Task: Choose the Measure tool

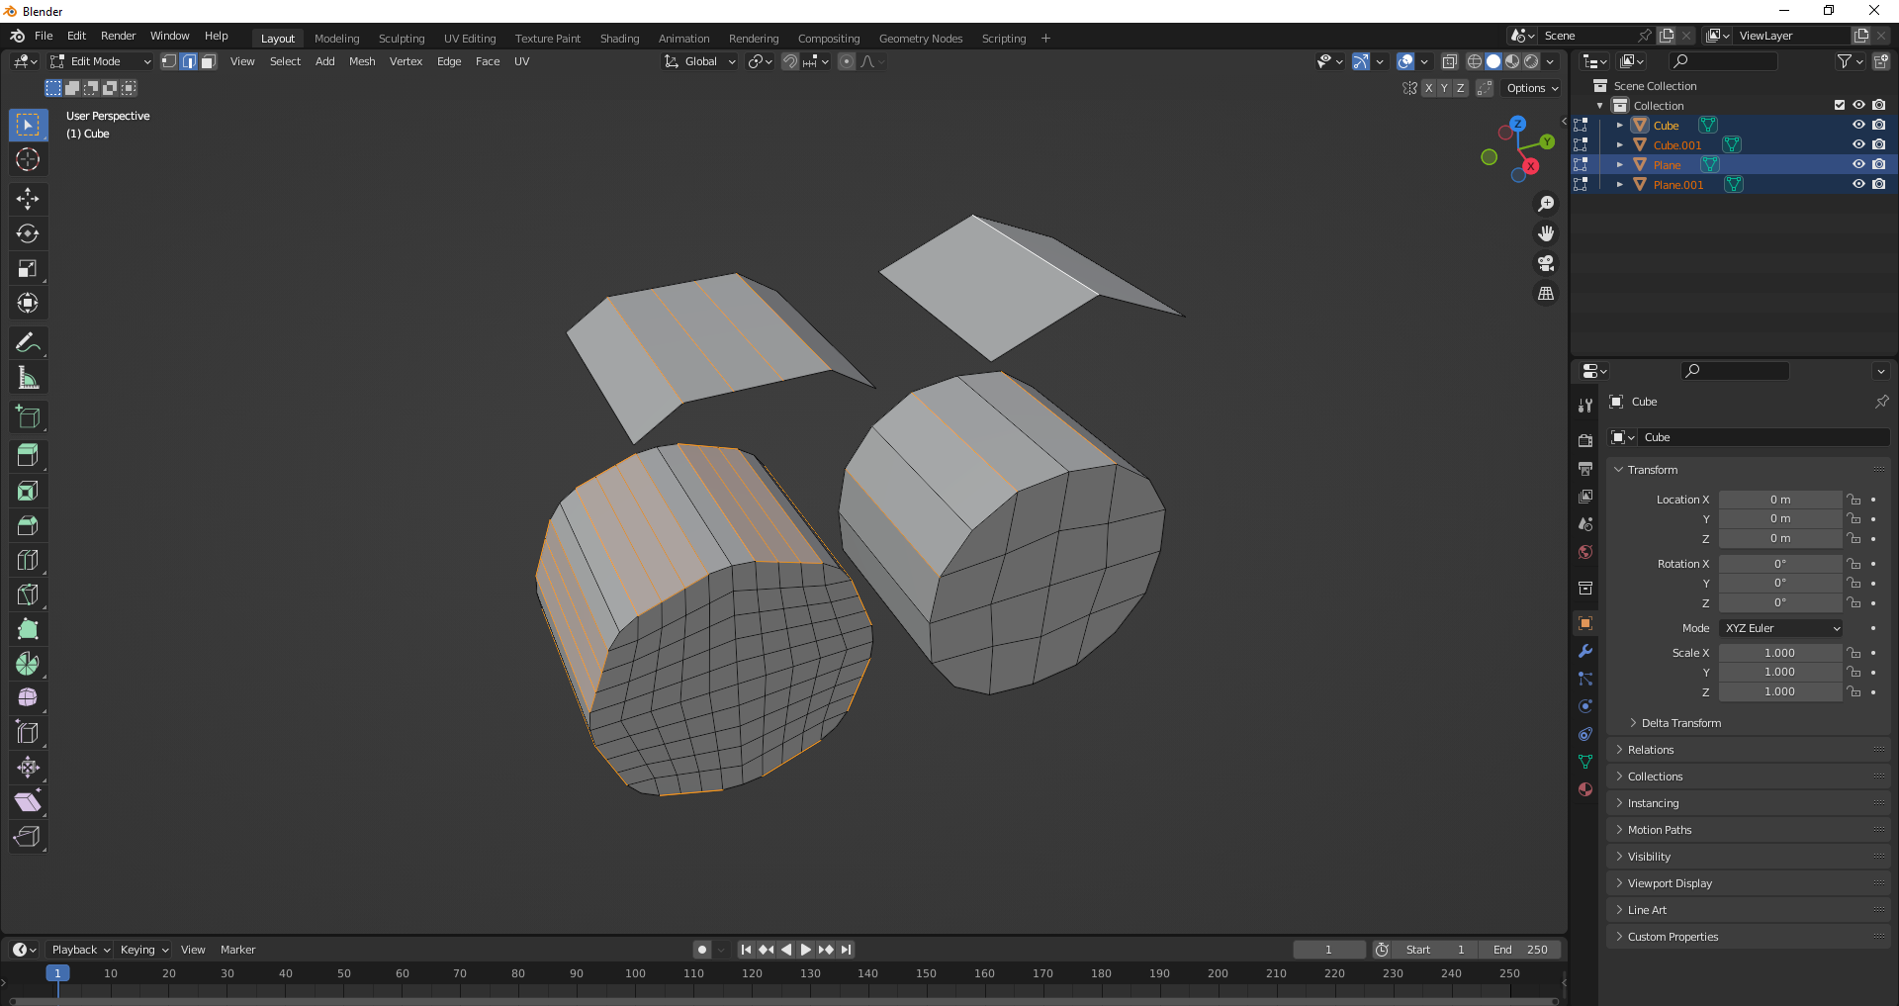Action: pyautogui.click(x=28, y=378)
